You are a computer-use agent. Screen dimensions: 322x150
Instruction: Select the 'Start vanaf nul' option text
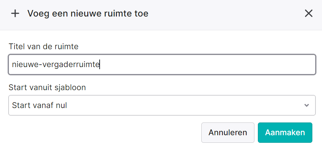coord(39,105)
